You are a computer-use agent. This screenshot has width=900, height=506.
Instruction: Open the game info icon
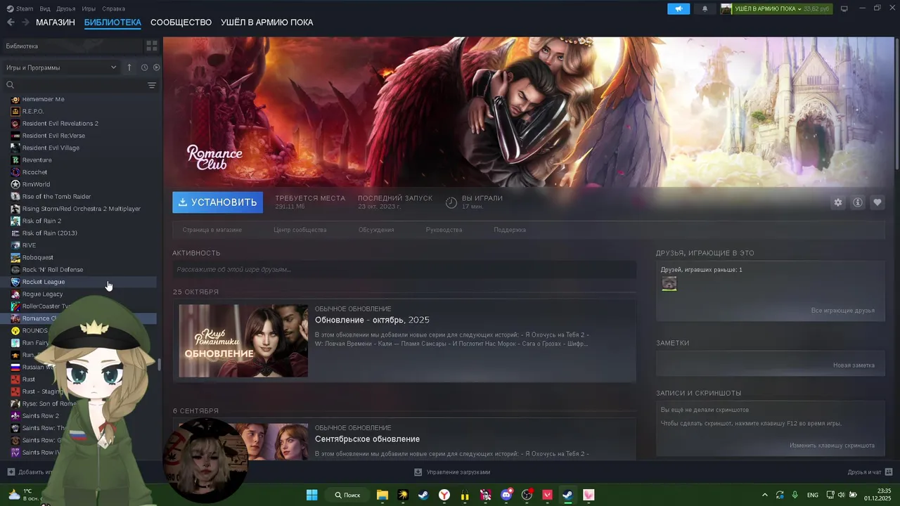(x=858, y=202)
